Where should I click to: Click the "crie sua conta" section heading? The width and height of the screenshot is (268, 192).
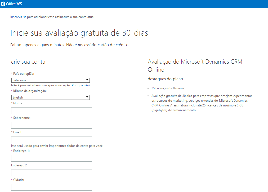tap(28, 62)
